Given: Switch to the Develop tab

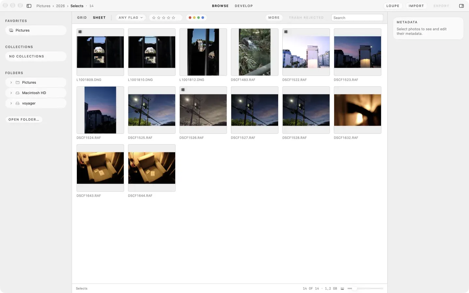Looking at the screenshot, I should coord(244,6).
